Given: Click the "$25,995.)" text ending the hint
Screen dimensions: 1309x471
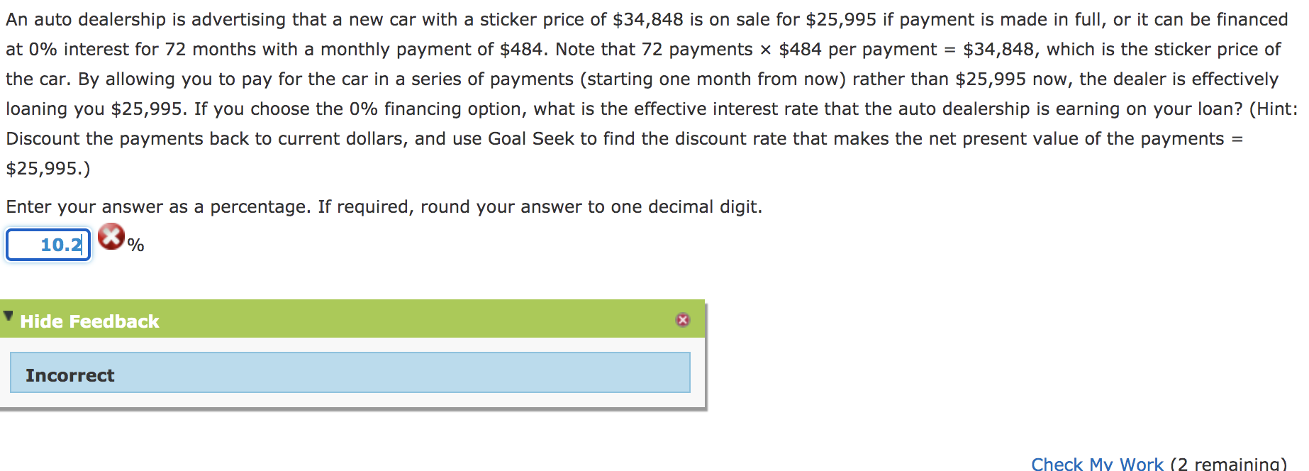Looking at the screenshot, I should 48,169.
